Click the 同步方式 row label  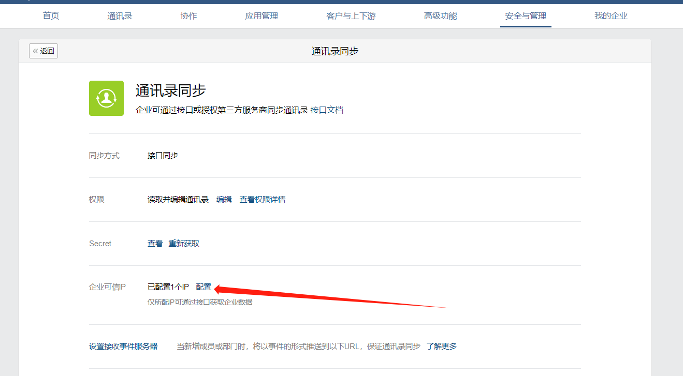[104, 156]
